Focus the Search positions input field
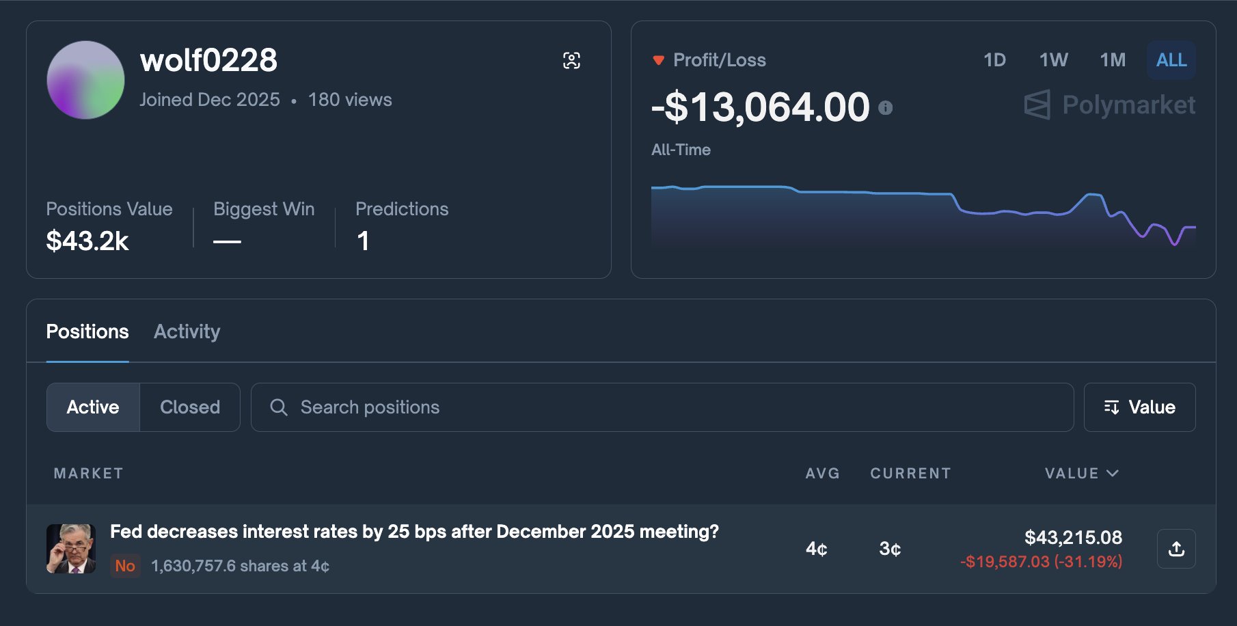Image resolution: width=1237 pixels, height=626 pixels. (x=670, y=407)
